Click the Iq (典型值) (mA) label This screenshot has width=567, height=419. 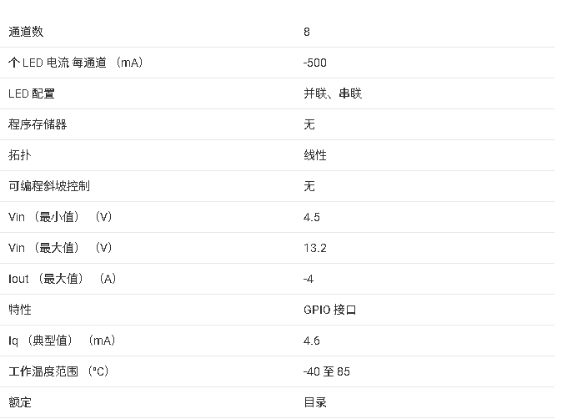coord(62,341)
